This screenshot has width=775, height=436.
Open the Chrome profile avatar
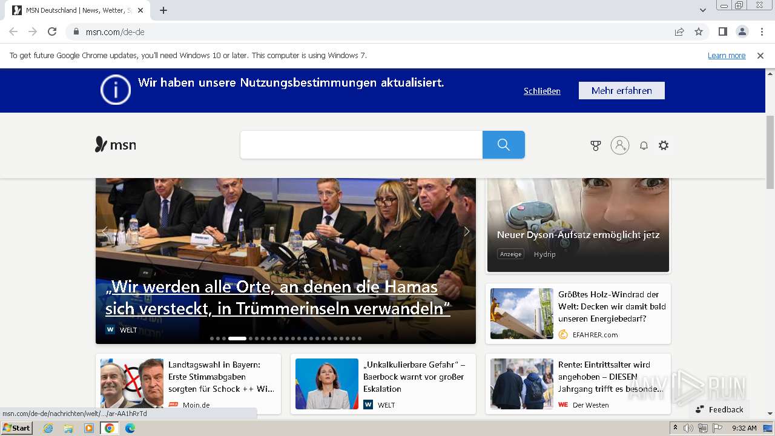742,31
